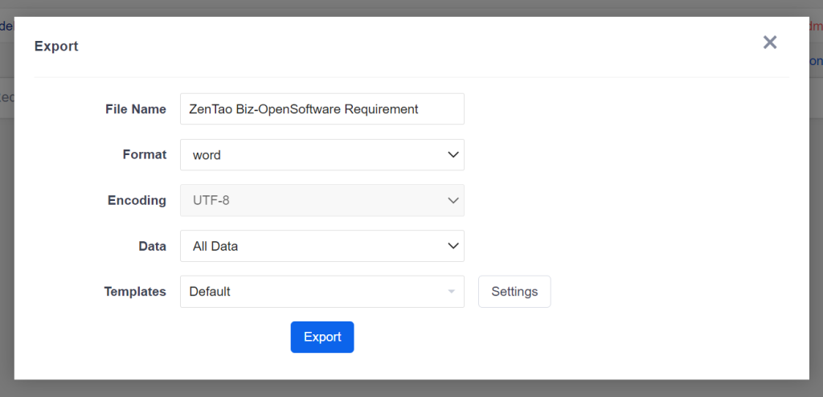This screenshot has height=397, width=823.
Task: Close the Export dialog with the X
Action: click(x=769, y=43)
